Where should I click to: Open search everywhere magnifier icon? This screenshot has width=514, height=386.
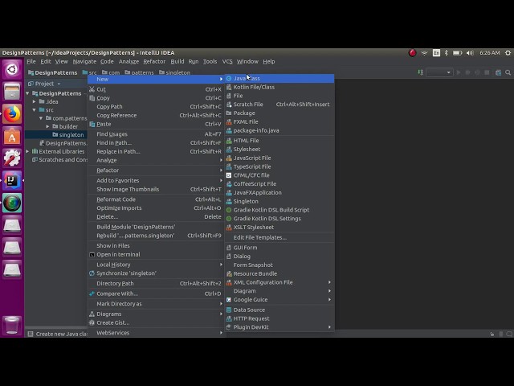tap(508, 72)
